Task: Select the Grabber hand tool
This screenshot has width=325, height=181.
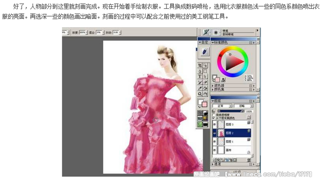Action: (x=205, y=94)
